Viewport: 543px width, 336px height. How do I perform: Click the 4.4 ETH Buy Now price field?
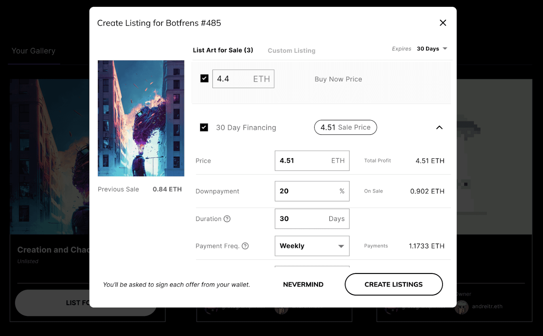tap(243, 79)
